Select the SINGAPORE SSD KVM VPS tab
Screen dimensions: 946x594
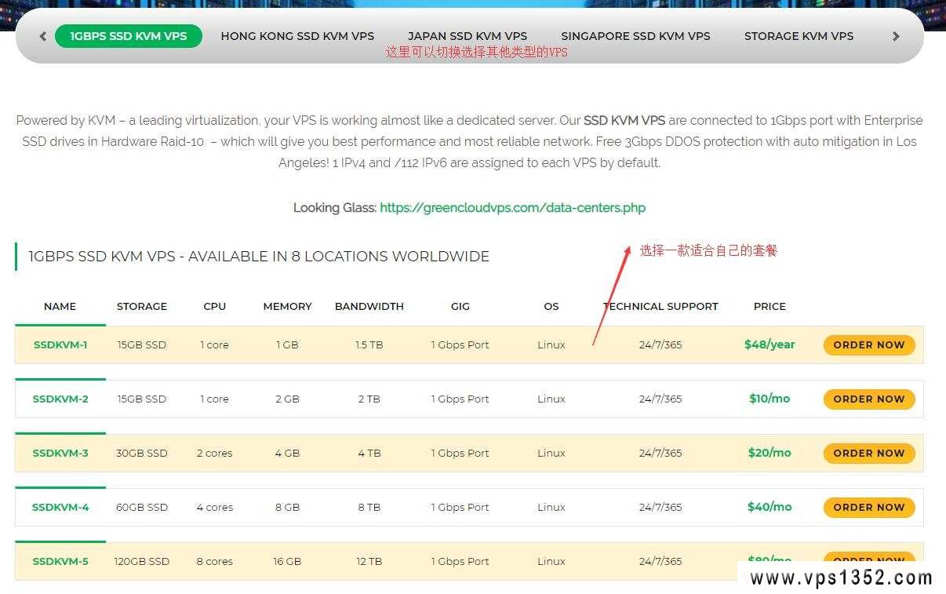click(x=635, y=35)
